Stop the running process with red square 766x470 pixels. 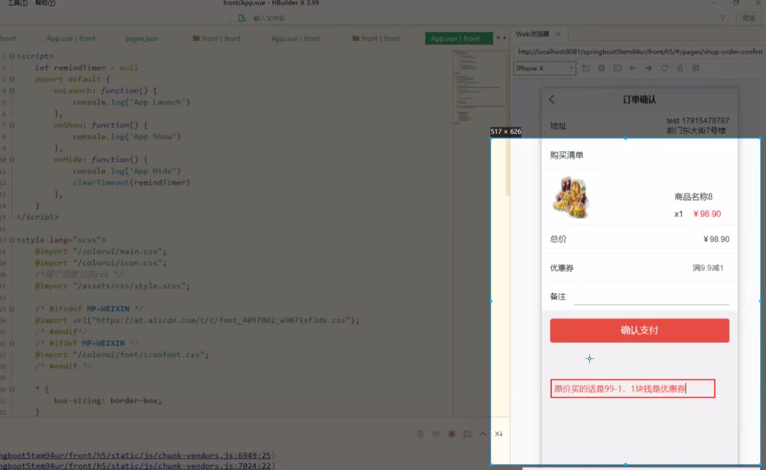[x=452, y=434]
